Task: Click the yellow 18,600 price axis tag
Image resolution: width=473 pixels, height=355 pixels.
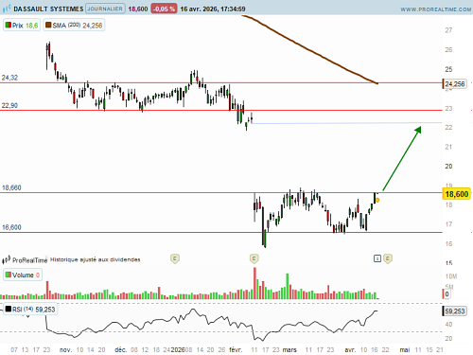Action: [457, 194]
